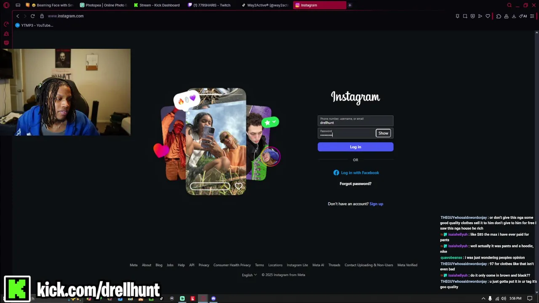Click the blue Log in button
This screenshot has height=303, width=539.
[355, 147]
